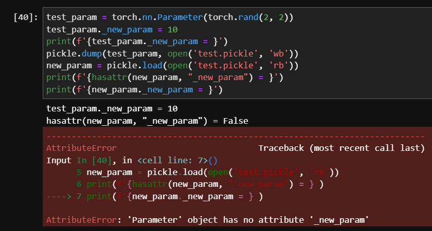The image size is (432, 231).
Task: Click 'Traceback (most recent call last)' text
Action: pos(341,148)
